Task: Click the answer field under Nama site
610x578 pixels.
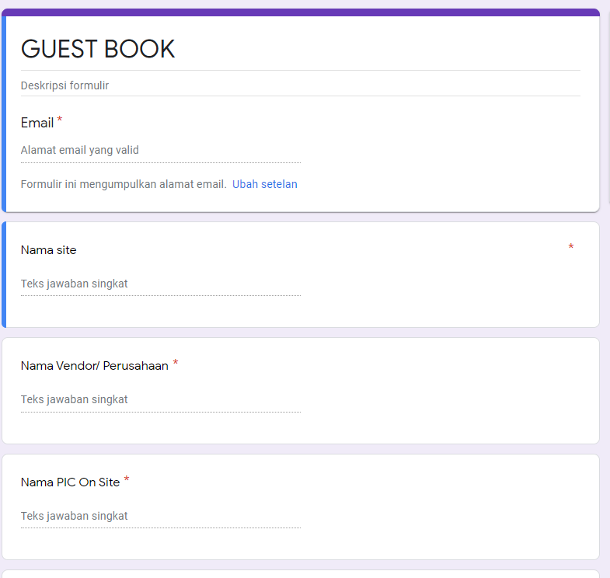Action: [161, 284]
